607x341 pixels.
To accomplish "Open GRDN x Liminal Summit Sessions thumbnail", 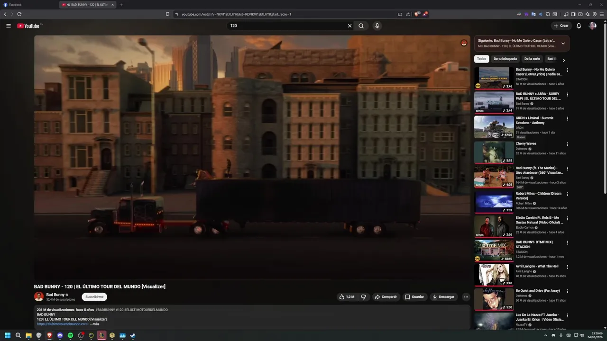I will (x=494, y=127).
